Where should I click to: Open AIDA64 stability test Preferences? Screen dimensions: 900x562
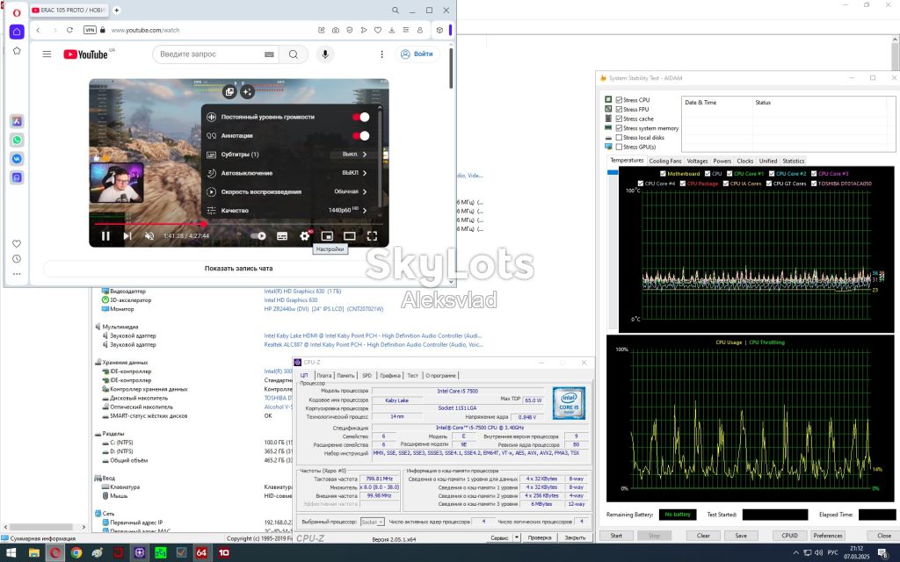(827, 536)
